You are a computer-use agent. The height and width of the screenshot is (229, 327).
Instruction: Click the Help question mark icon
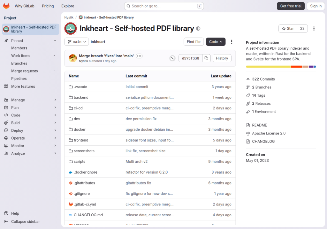pos(6,213)
